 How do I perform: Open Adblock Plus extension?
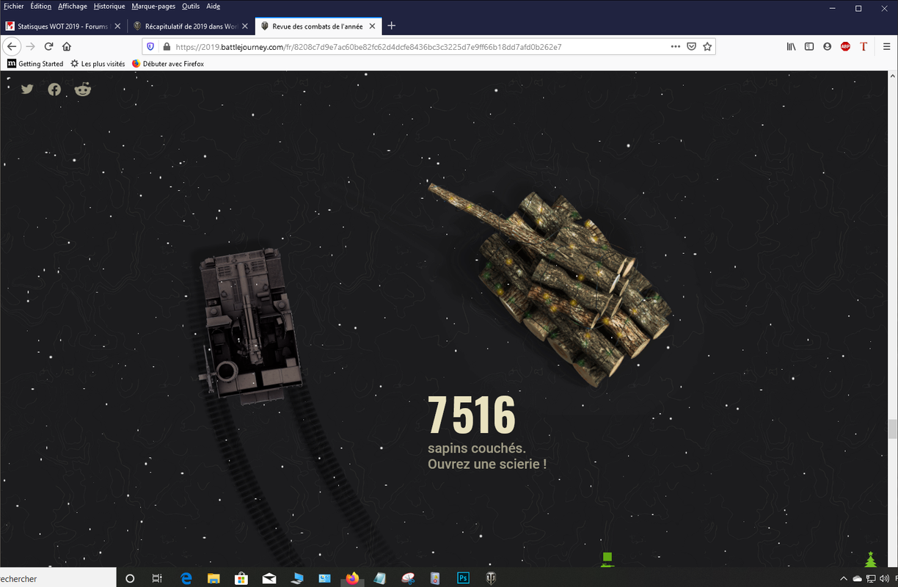[x=845, y=46]
